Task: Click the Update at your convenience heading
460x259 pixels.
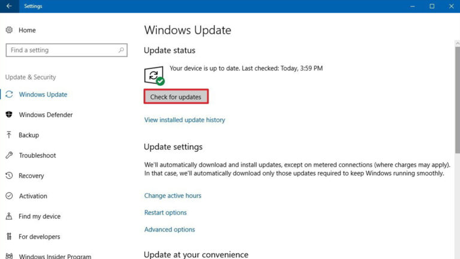Action: tap(196, 254)
